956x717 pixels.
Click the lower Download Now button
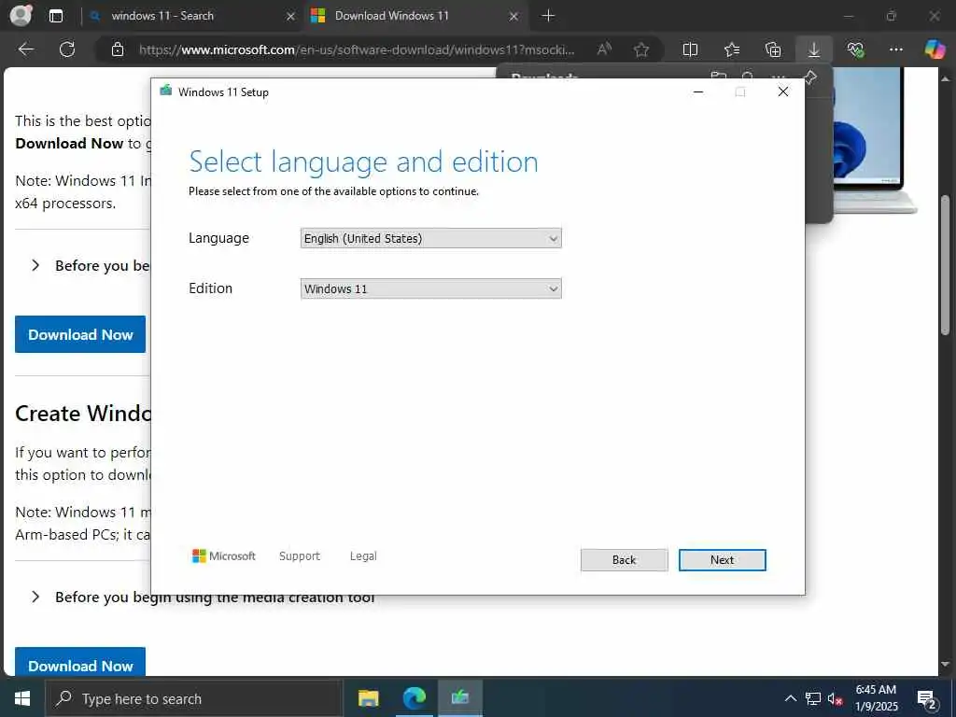click(80, 662)
